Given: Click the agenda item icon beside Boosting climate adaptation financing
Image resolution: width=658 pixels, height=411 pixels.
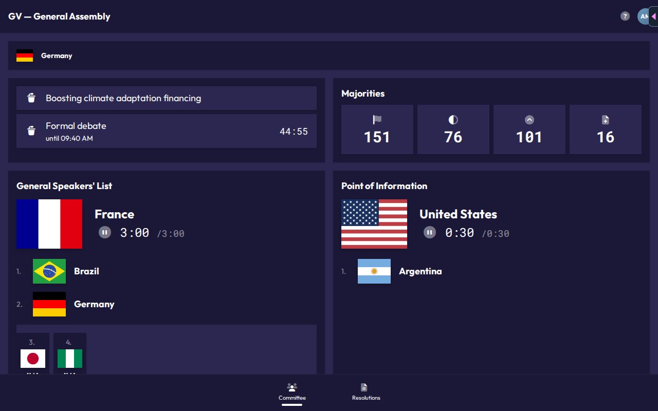Looking at the screenshot, I should click(31, 98).
